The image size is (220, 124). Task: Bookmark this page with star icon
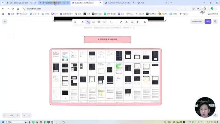click(x=198, y=9)
